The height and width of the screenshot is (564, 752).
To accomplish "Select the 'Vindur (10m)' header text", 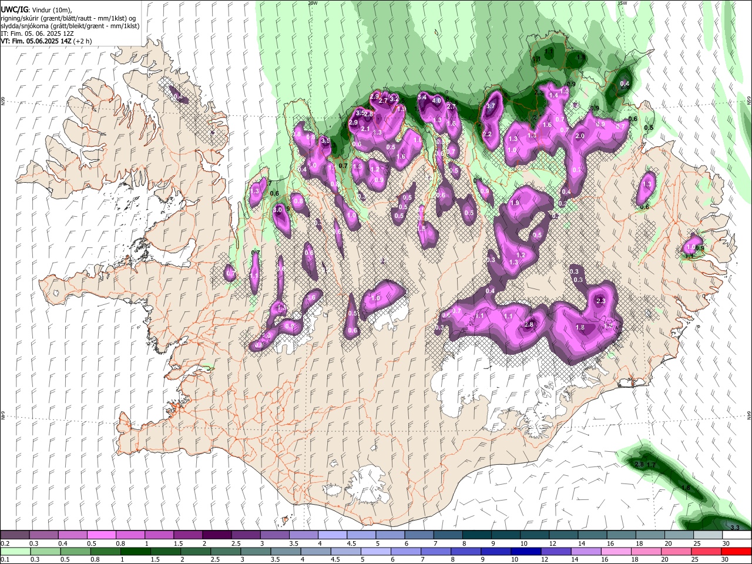I will (x=51, y=10).
